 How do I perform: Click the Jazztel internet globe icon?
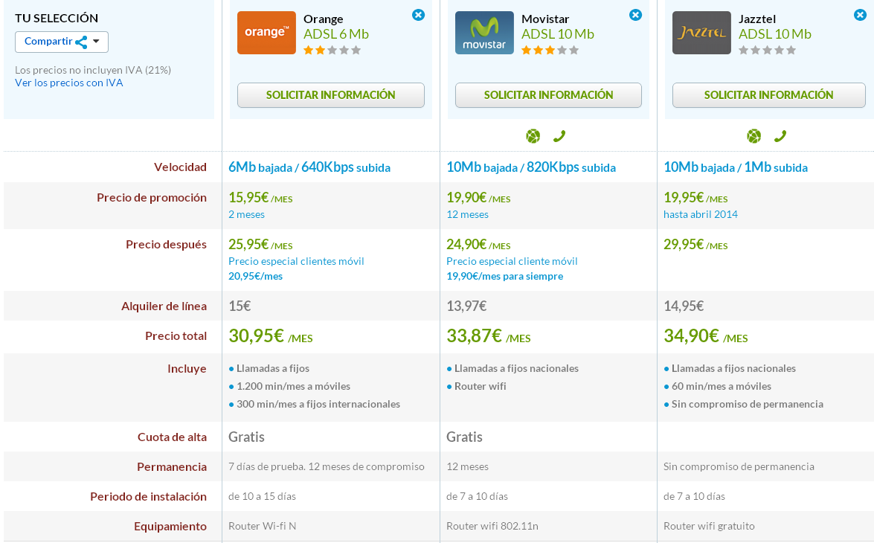753,136
